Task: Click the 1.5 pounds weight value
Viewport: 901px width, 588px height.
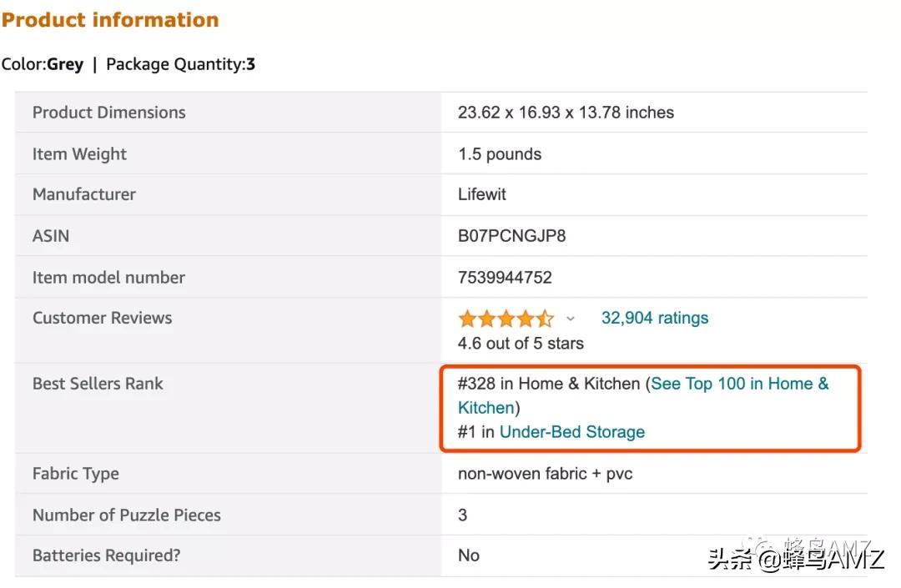Action: click(x=499, y=154)
